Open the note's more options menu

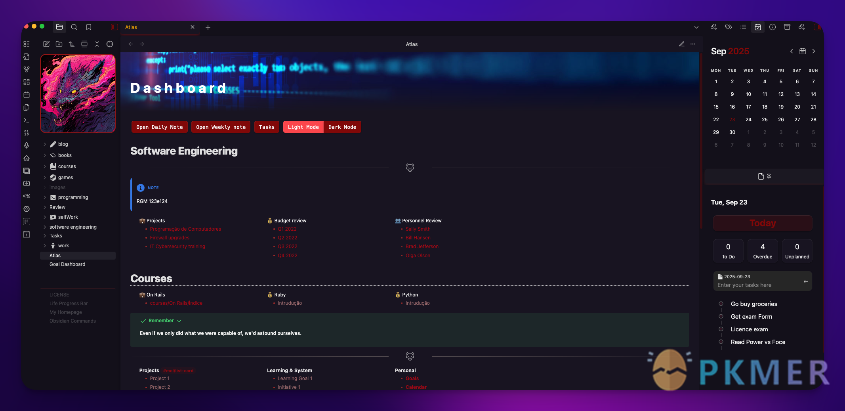pyautogui.click(x=693, y=44)
